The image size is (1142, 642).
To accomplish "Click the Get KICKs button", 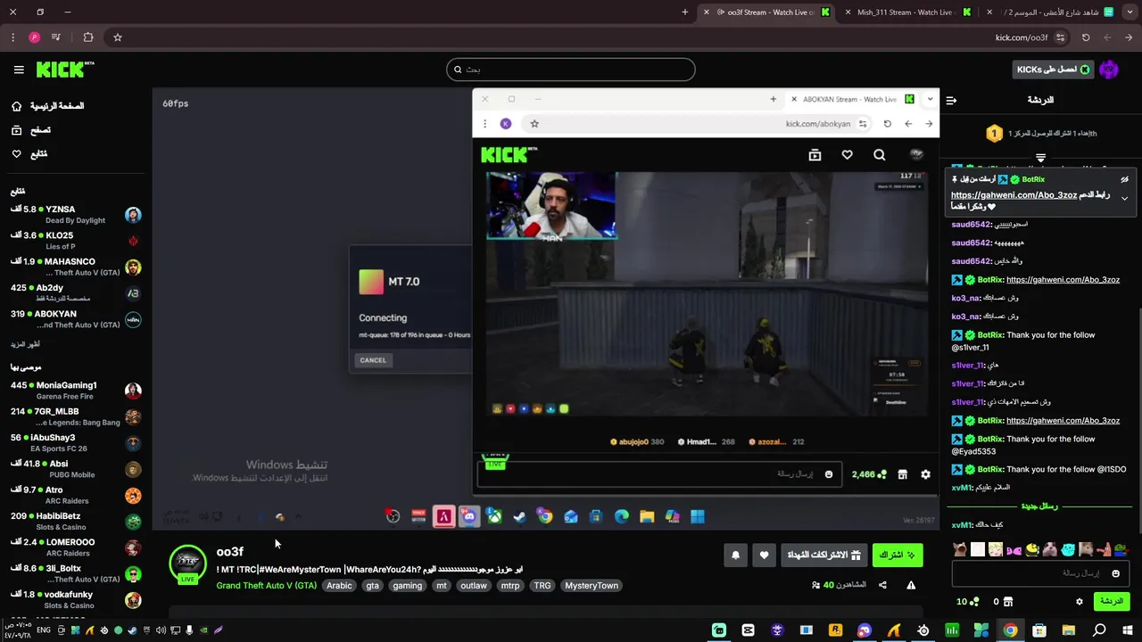I will (1053, 70).
